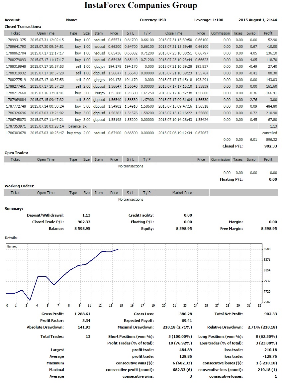The width and height of the screenshot is (283, 384).
Task: Select ticket number 1789931375
Action: coord(16,40)
